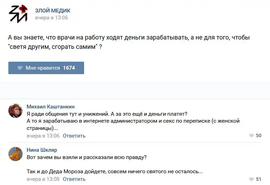Click the 1674 likes counter
The image size is (270, 185).
(x=69, y=68)
